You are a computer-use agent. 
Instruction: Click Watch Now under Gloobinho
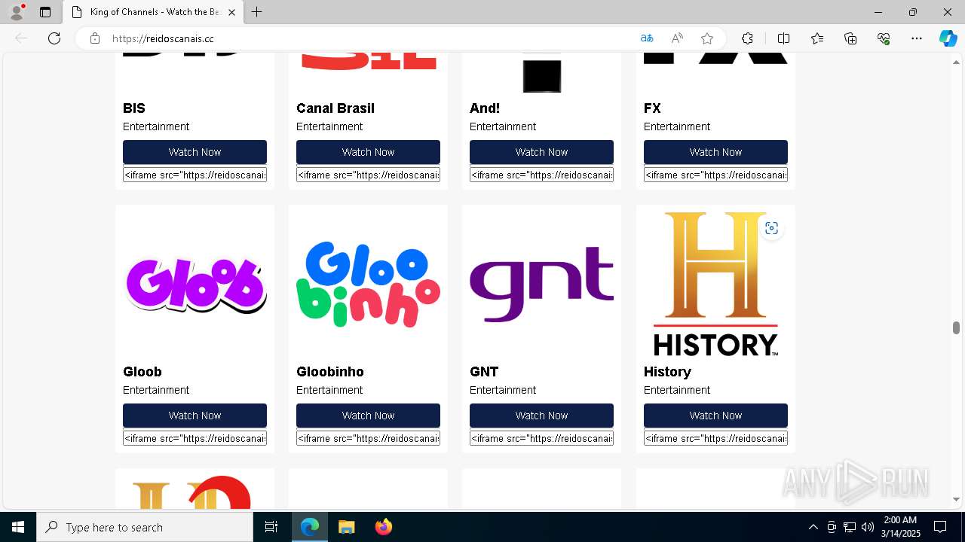tap(368, 416)
